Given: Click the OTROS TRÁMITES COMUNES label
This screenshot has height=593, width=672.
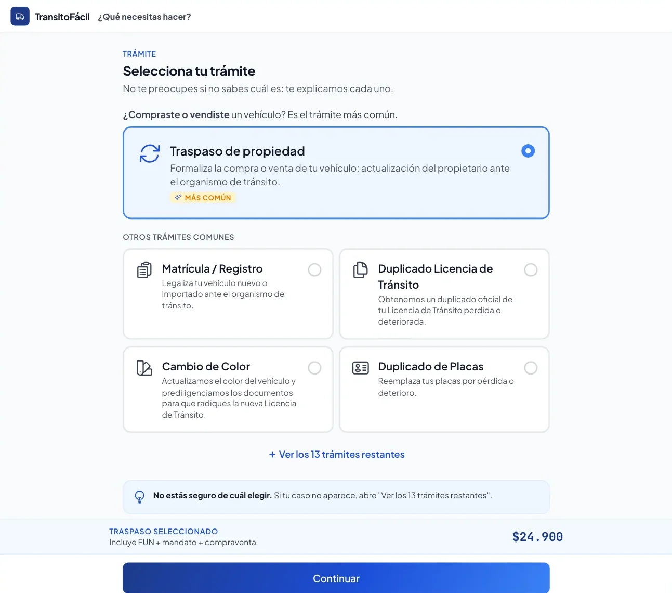Looking at the screenshot, I should tap(178, 237).
